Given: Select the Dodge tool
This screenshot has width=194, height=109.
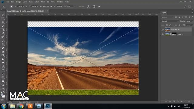Looking at the screenshot, I should [3, 63].
